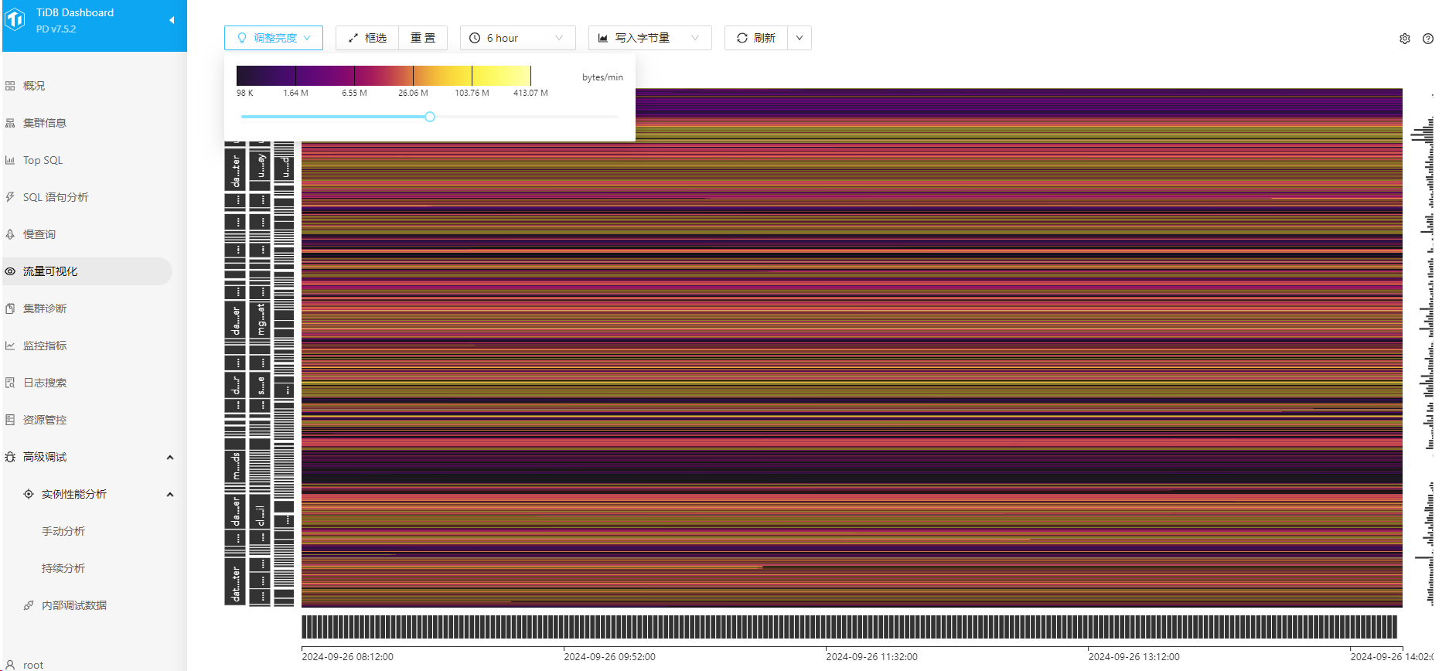Collapse the 实例性能分析 submenu
This screenshot has height=671, width=1449.
tap(169, 494)
